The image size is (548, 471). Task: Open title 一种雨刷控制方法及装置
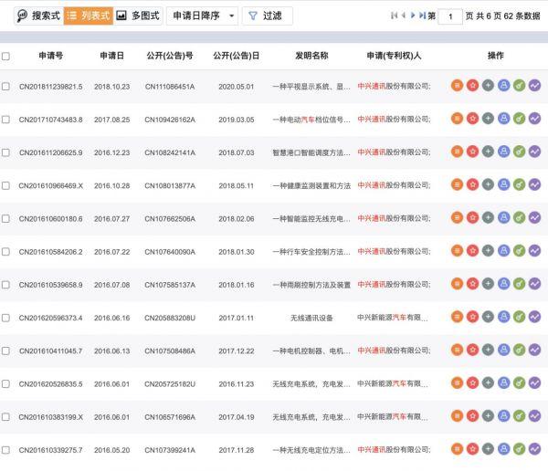click(311, 285)
